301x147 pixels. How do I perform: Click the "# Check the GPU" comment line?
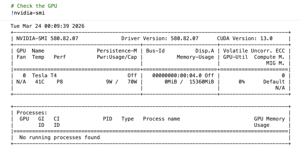(34, 6)
